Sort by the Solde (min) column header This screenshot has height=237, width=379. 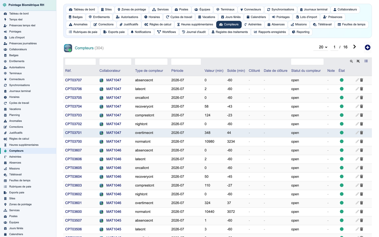(x=236, y=71)
